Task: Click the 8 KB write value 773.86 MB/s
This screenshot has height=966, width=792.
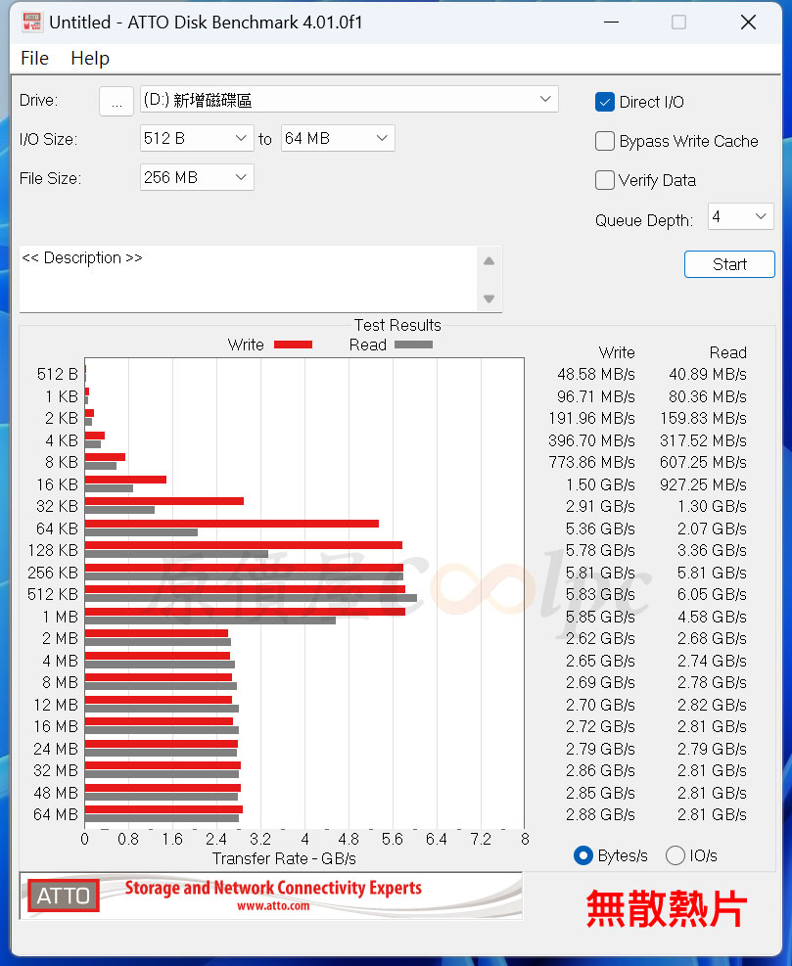Action: point(591,463)
